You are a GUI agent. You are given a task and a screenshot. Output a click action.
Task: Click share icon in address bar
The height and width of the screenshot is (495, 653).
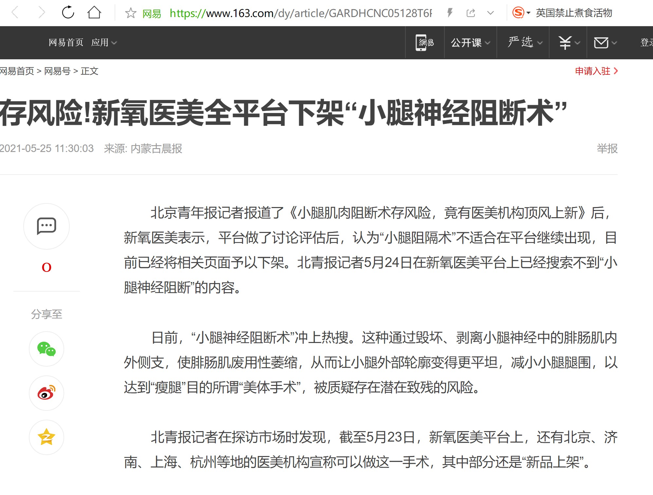coord(471,13)
